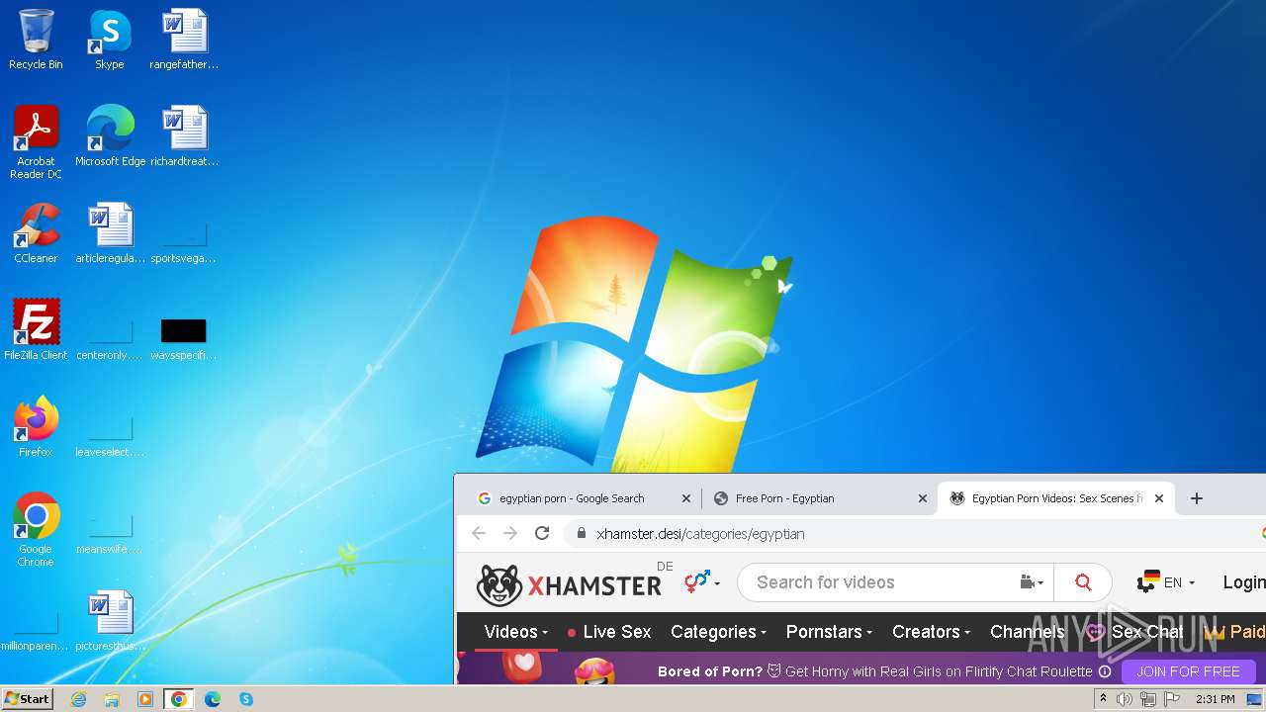Open the richardtreat Word document icon
Viewport: 1266px width, 712px height.
[x=184, y=136]
